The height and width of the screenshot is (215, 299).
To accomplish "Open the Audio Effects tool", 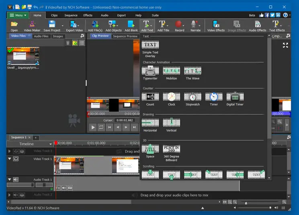I will coord(257,26).
